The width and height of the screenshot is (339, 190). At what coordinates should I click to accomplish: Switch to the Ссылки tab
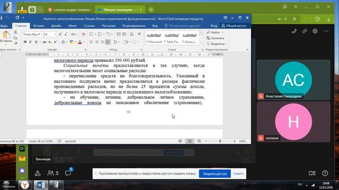tap(90, 26)
